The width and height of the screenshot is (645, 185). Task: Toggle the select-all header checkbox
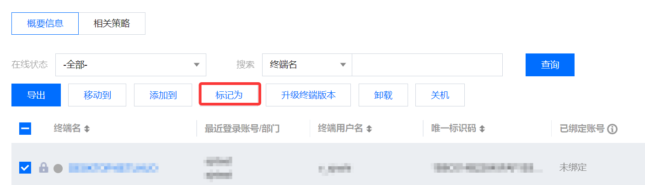tap(25, 129)
